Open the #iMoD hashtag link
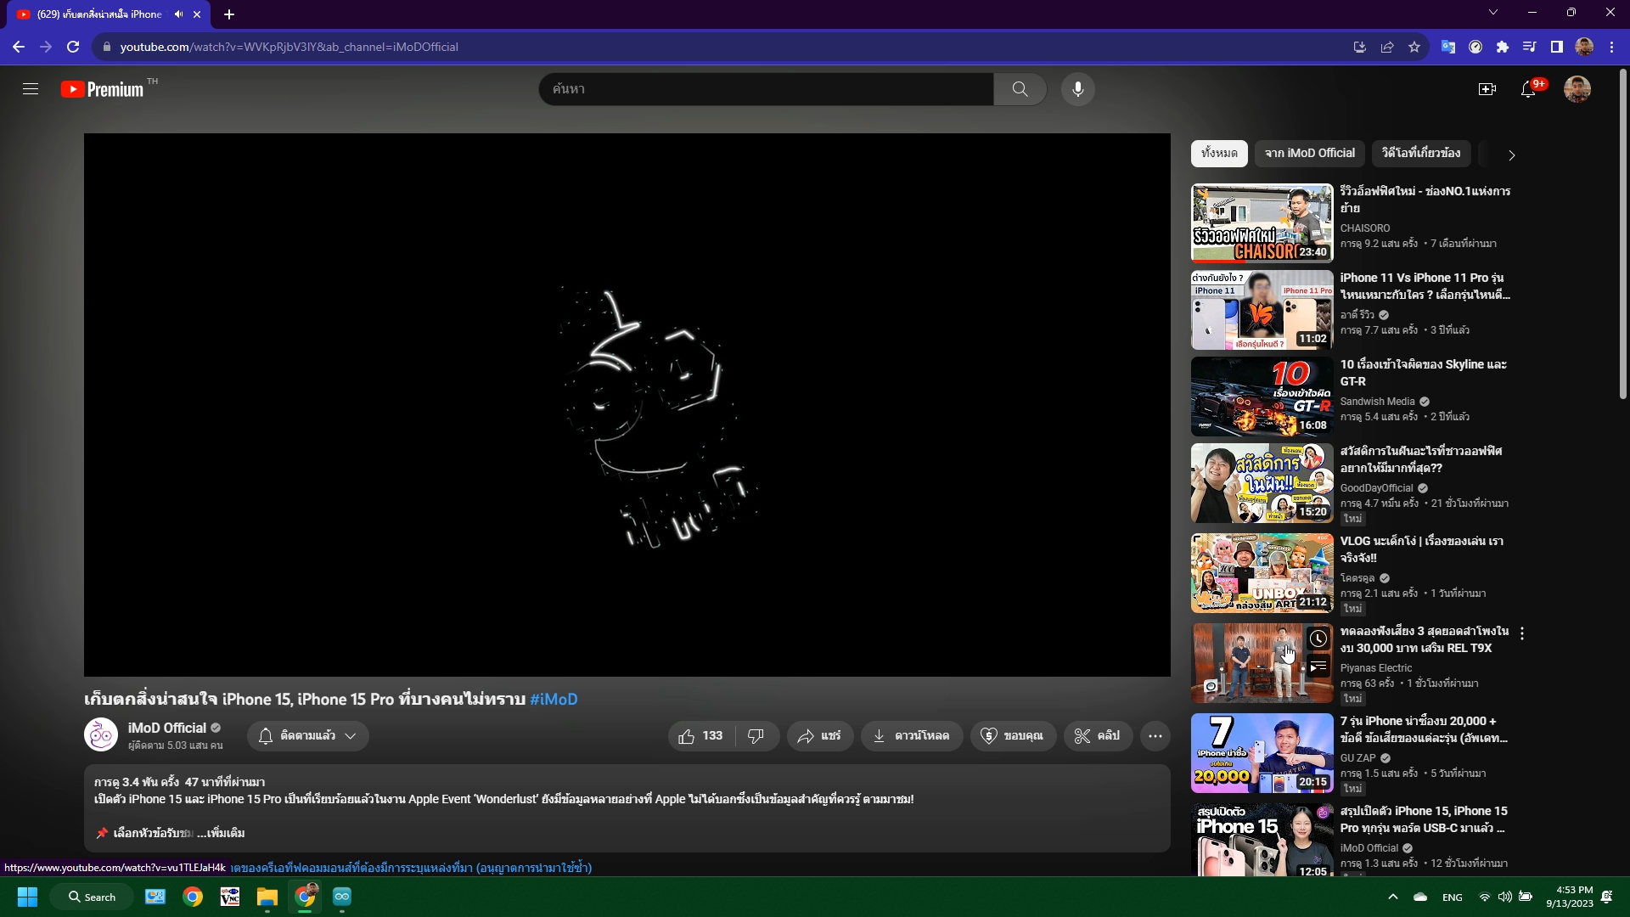The height and width of the screenshot is (917, 1630). (554, 700)
